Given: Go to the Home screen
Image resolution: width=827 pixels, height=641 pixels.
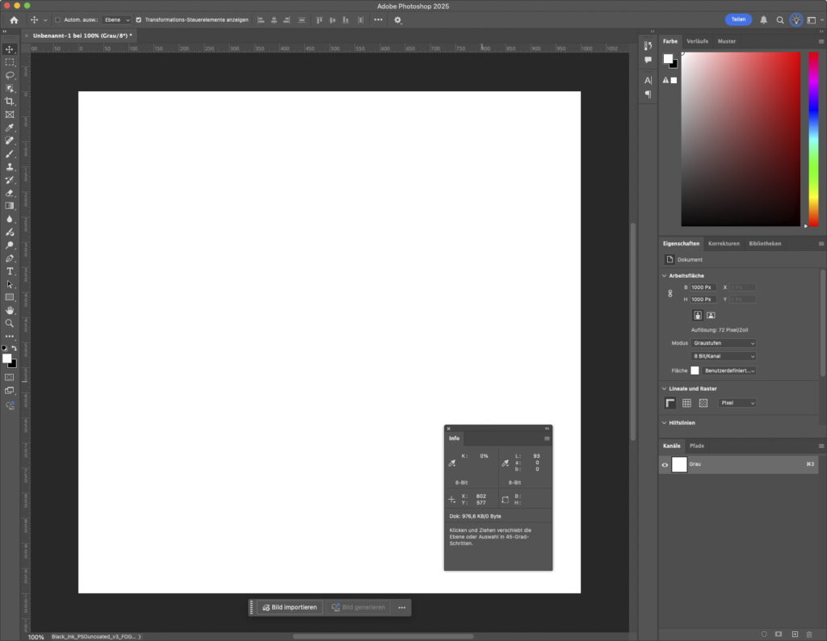Looking at the screenshot, I should tap(15, 20).
